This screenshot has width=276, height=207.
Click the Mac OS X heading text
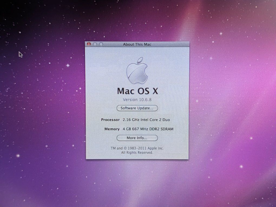coord(137,91)
